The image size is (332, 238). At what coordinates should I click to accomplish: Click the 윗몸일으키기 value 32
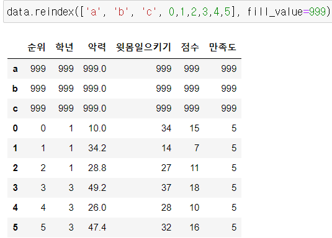(166, 227)
